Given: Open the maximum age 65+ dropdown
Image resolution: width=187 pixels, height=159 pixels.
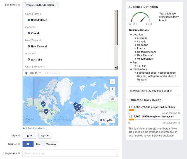Looking at the screenshot, I should click(45, 136).
